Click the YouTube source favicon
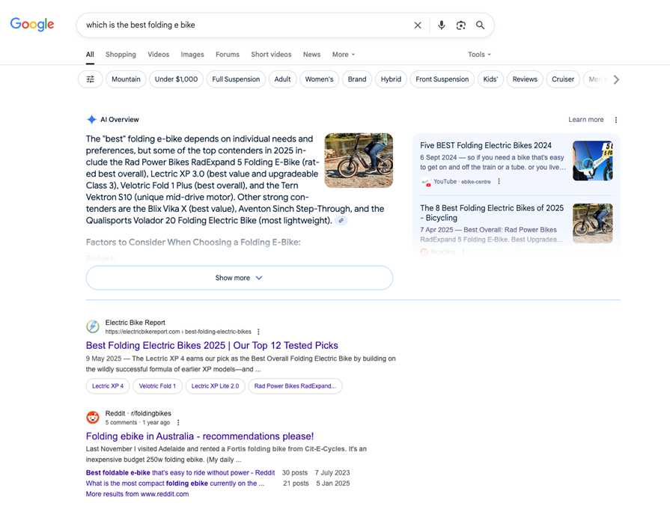Image resolution: width=670 pixels, height=509 pixels. [424, 182]
